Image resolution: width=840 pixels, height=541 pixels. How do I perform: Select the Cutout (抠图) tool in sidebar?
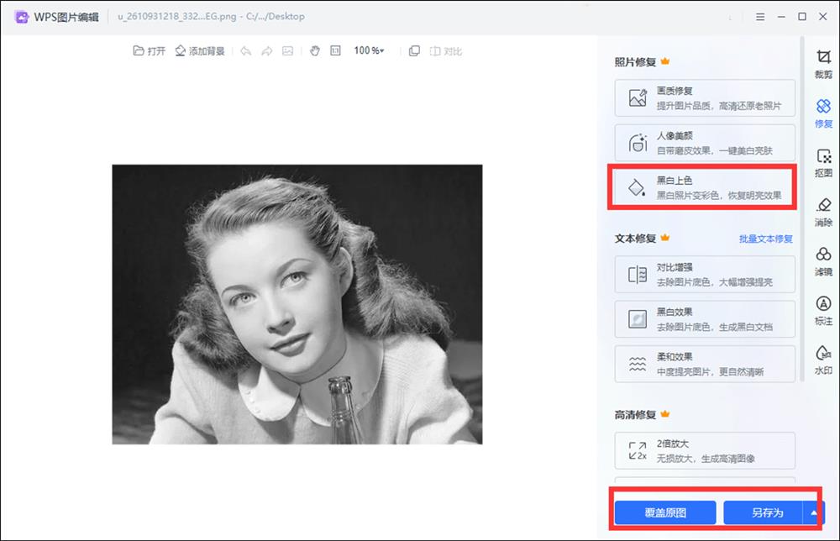pyautogui.click(x=823, y=162)
